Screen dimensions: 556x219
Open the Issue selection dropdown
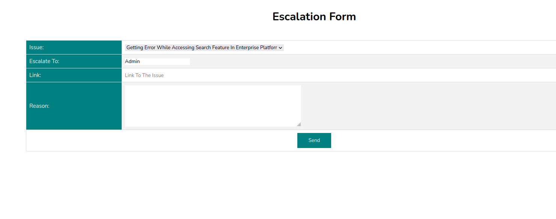[x=204, y=48]
